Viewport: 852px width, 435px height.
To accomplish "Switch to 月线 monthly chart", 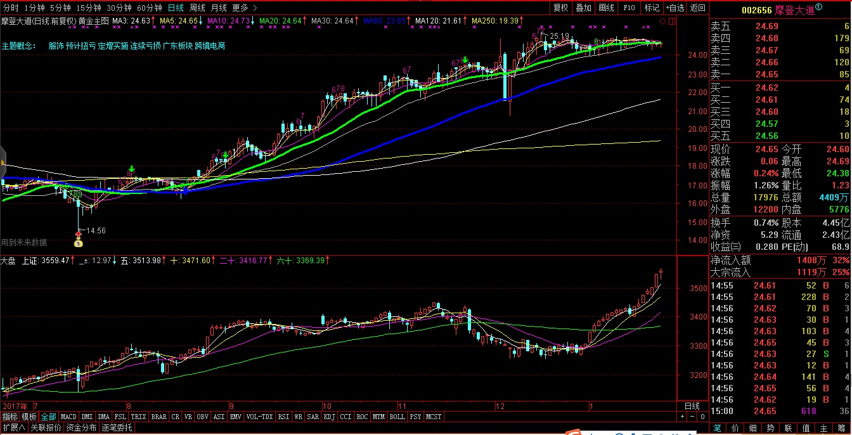I will click(219, 8).
